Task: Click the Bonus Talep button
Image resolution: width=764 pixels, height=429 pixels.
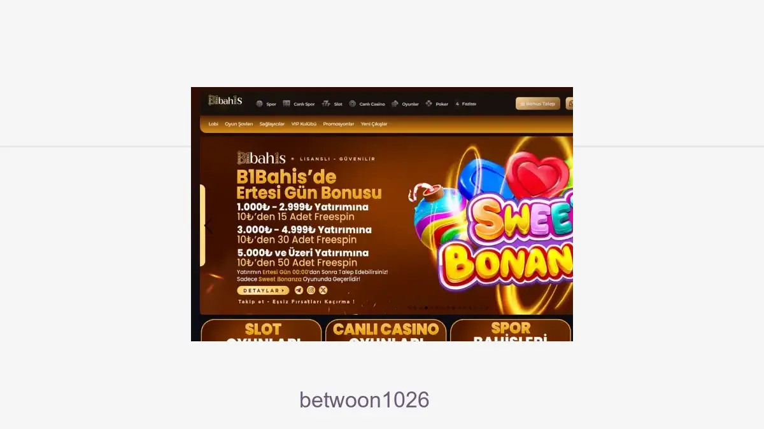Action: (x=538, y=104)
